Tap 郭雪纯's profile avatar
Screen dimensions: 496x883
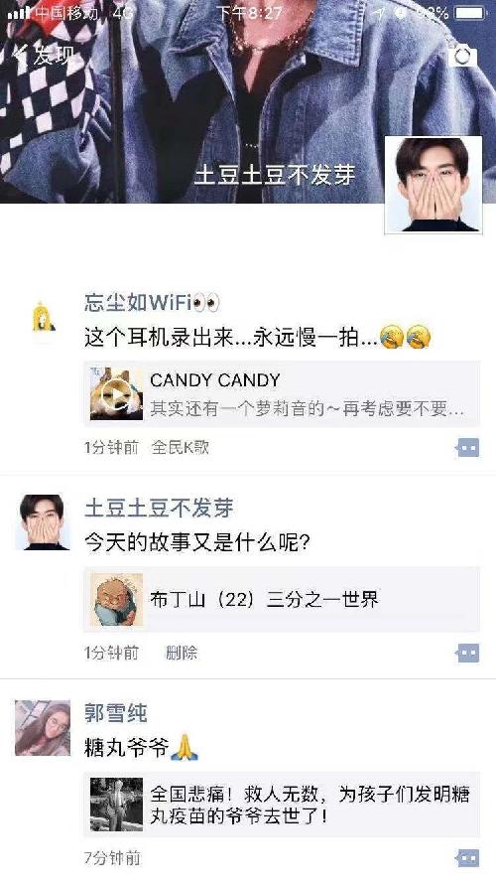point(43,728)
